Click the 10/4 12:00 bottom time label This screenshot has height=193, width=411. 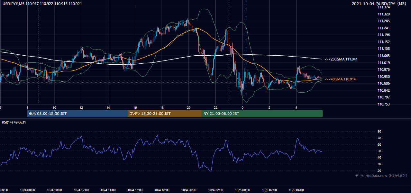(81, 190)
